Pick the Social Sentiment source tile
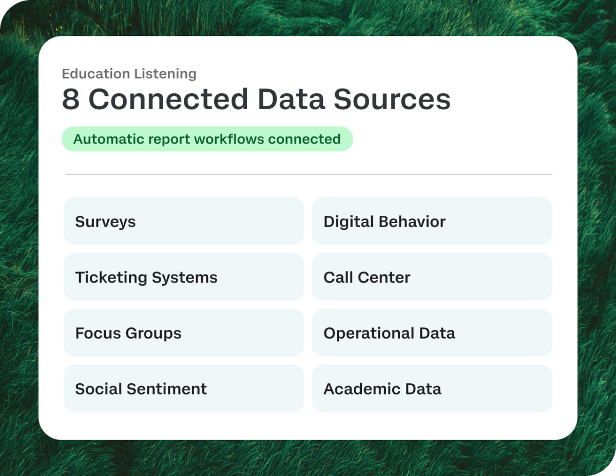 tap(184, 388)
